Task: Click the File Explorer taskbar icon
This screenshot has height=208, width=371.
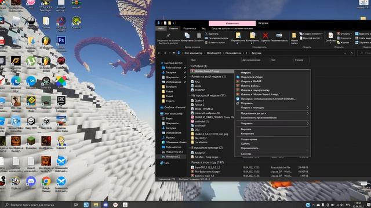Action: point(96,205)
